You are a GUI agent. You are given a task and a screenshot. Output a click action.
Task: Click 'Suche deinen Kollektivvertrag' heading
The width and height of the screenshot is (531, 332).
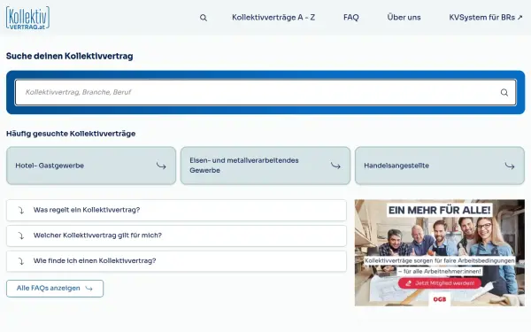[x=69, y=57]
